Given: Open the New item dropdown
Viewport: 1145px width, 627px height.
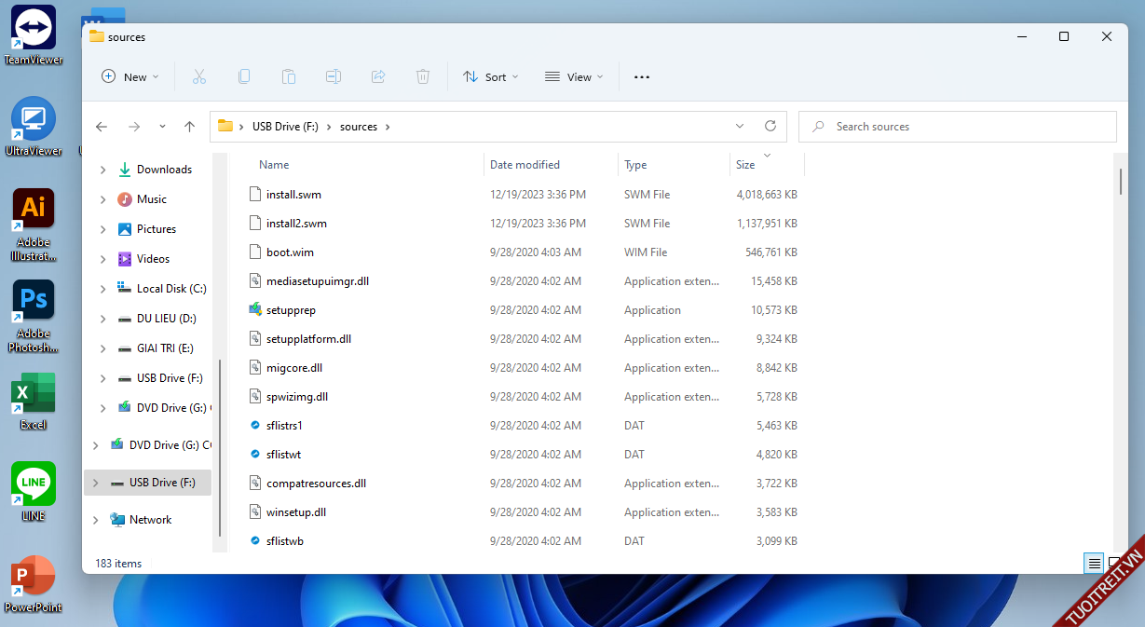Looking at the screenshot, I should (x=130, y=77).
